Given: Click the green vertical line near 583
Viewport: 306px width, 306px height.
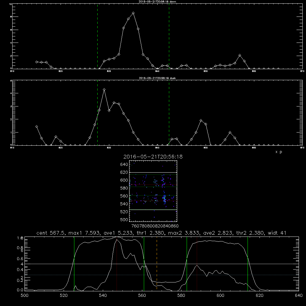Looking at the screenshot, I should click(x=187, y=264).
